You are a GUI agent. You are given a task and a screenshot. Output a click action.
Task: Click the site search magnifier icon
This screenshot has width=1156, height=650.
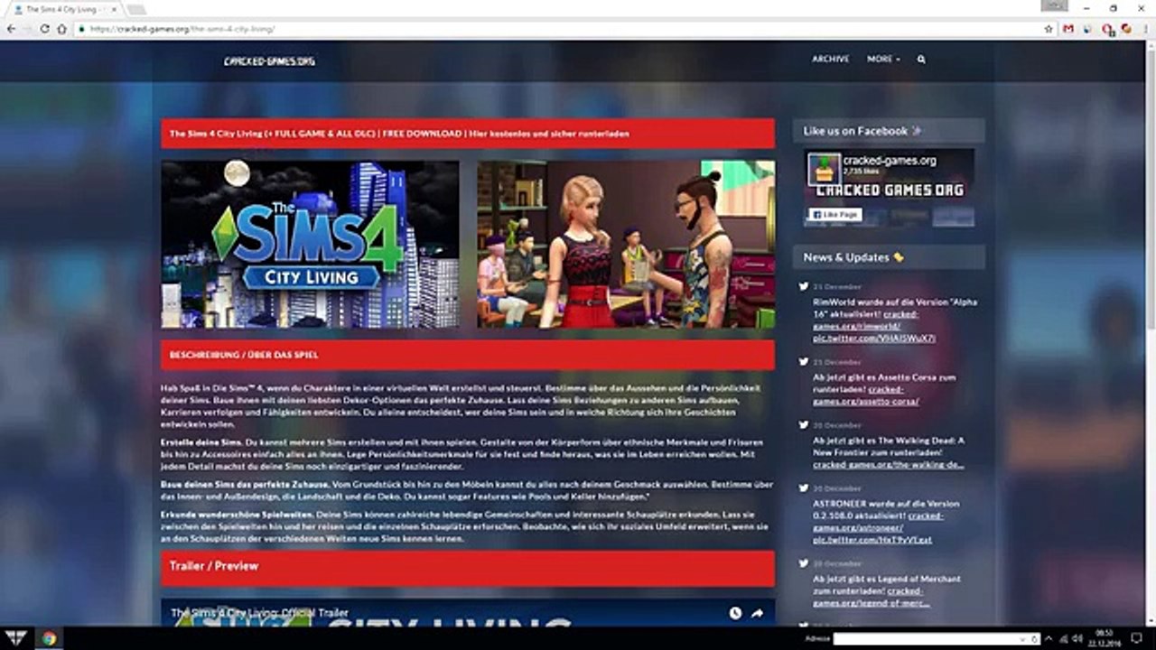[x=921, y=59]
